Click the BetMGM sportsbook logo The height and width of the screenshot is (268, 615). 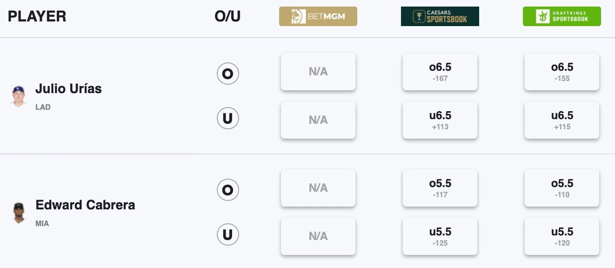pos(318,16)
